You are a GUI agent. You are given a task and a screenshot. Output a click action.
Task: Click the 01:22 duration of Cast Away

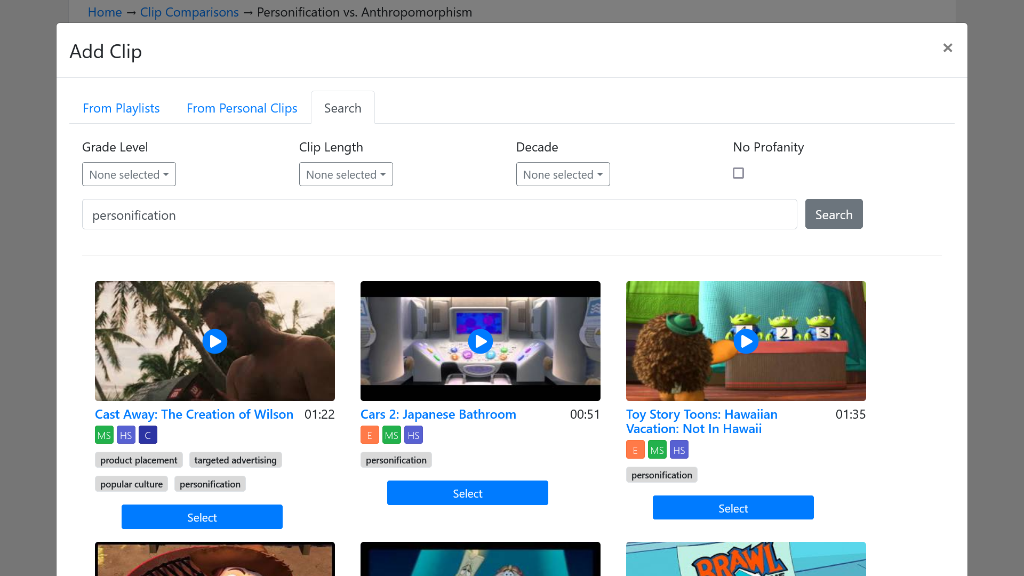click(319, 414)
